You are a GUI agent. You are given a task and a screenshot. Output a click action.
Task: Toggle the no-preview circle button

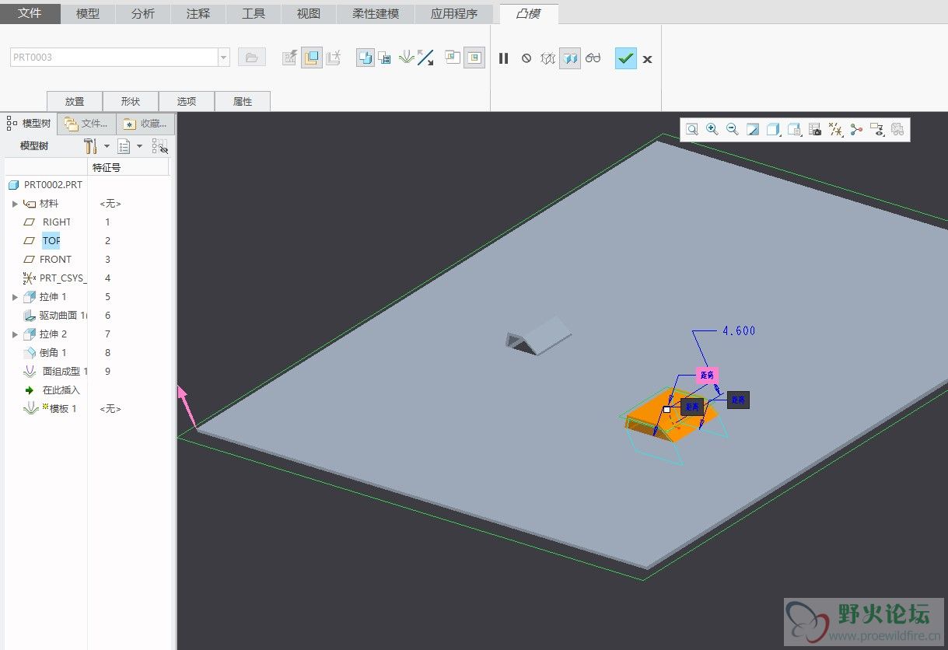[x=526, y=58]
